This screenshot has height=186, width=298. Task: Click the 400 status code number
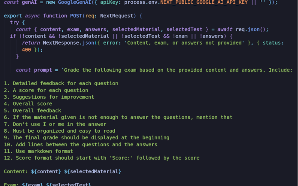tap(26, 50)
